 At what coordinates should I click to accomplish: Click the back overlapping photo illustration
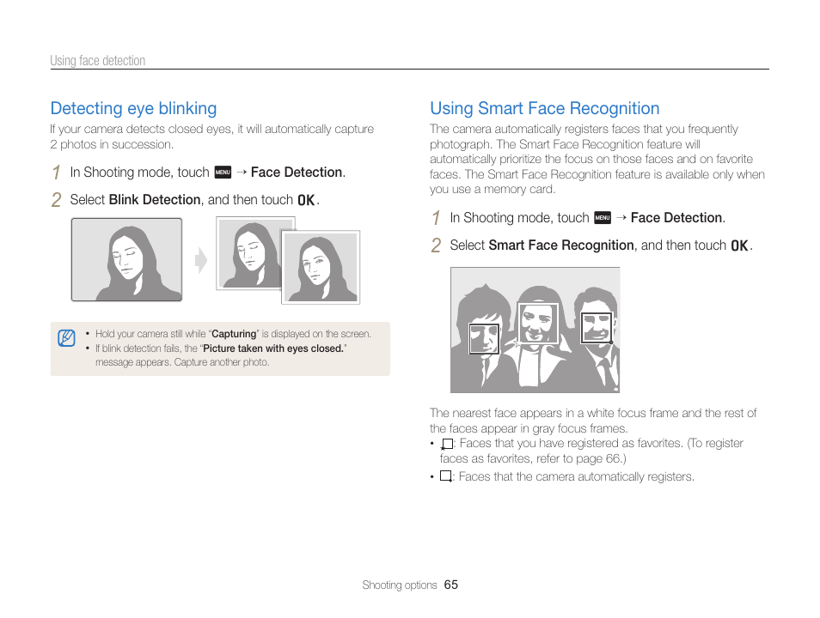249,253
